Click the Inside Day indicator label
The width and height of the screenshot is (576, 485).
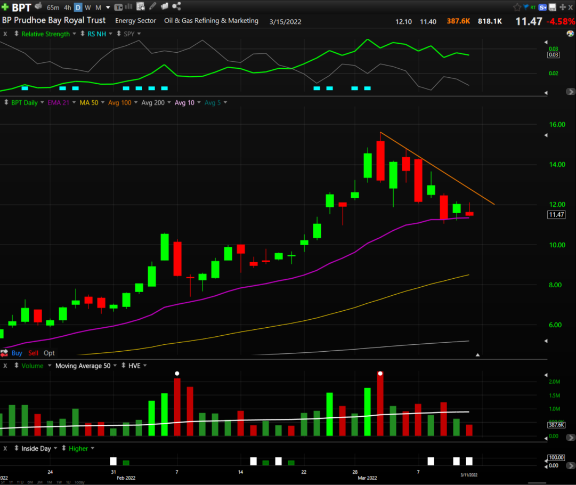coord(36,448)
